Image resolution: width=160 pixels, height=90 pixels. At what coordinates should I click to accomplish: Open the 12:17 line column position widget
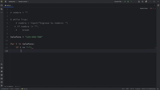(x=123, y=89)
